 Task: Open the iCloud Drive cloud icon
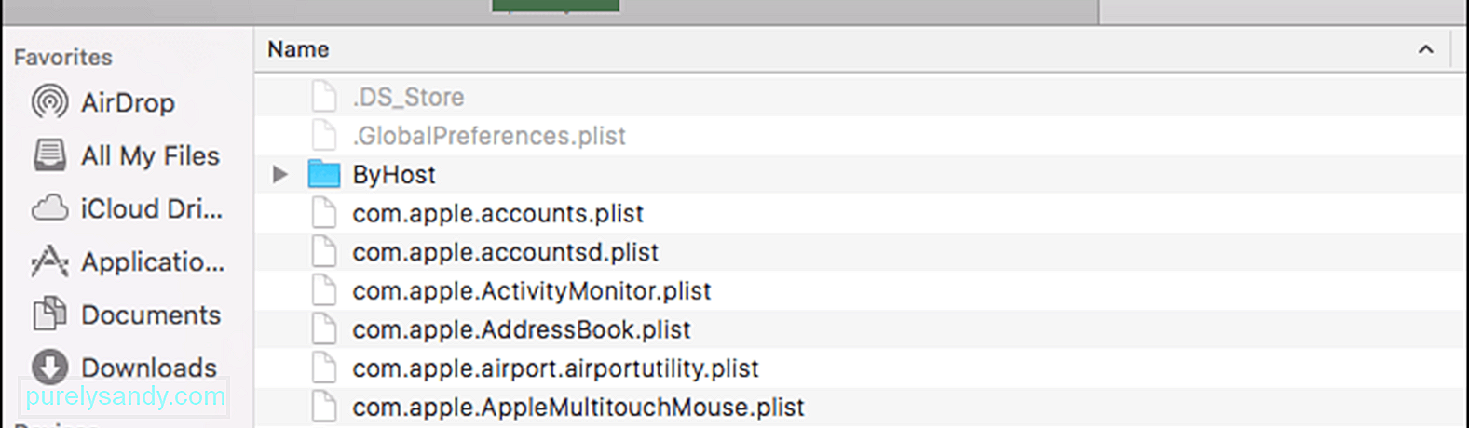49,207
